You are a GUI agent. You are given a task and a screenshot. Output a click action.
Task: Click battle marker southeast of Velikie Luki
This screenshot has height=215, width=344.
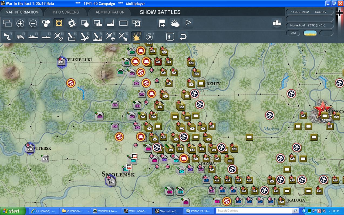pyautogui.click(x=71, y=83)
